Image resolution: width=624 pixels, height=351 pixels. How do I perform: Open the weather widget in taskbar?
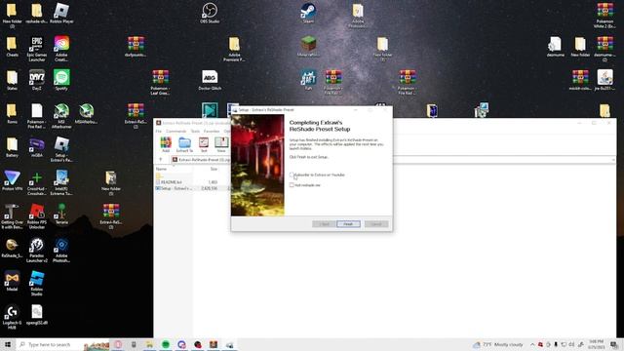(x=497, y=344)
